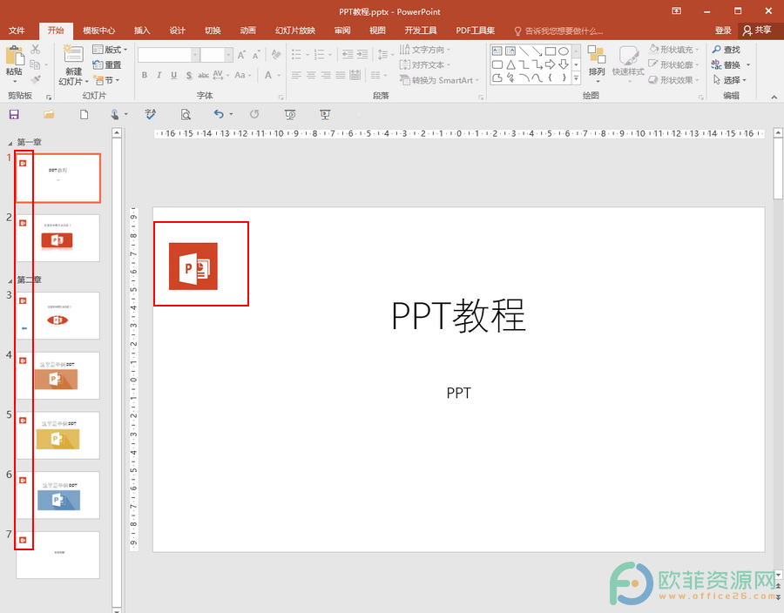Viewport: 784px width, 613px height.
Task: Open the Insert (插入) tab
Action: pos(142,30)
